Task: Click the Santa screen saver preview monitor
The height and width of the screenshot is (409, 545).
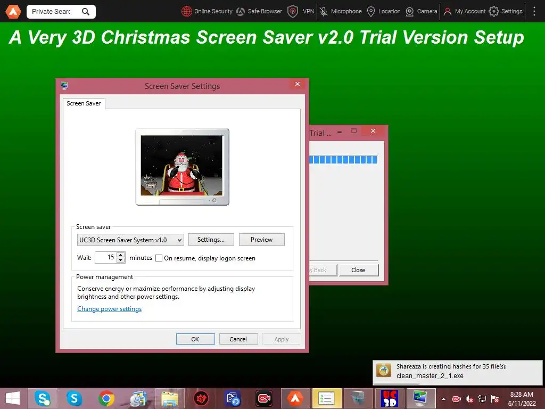Action: tap(182, 167)
